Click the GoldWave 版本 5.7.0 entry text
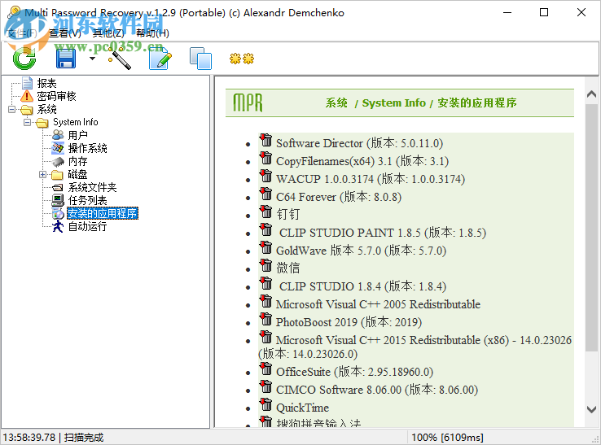Screen dimensions: 601x445 click(361, 251)
